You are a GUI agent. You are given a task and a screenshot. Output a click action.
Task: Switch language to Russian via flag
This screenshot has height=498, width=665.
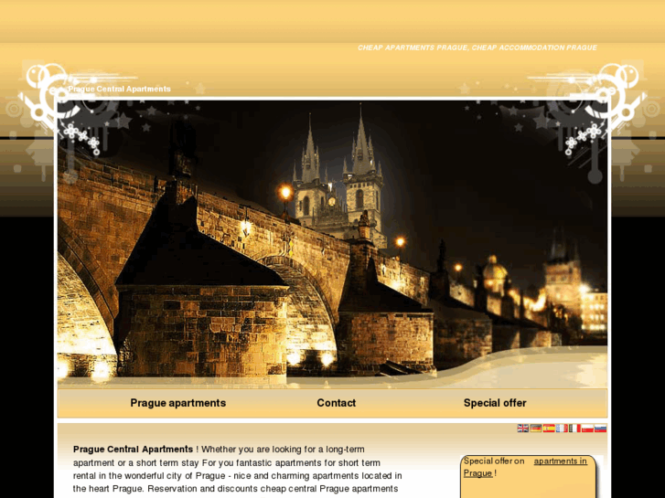click(600, 428)
